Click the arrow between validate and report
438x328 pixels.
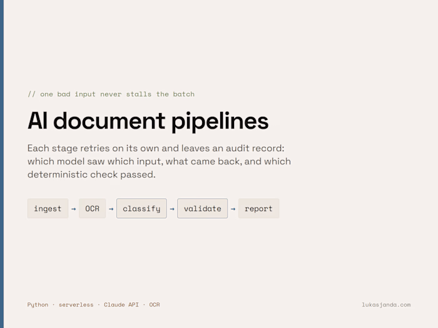coord(233,209)
